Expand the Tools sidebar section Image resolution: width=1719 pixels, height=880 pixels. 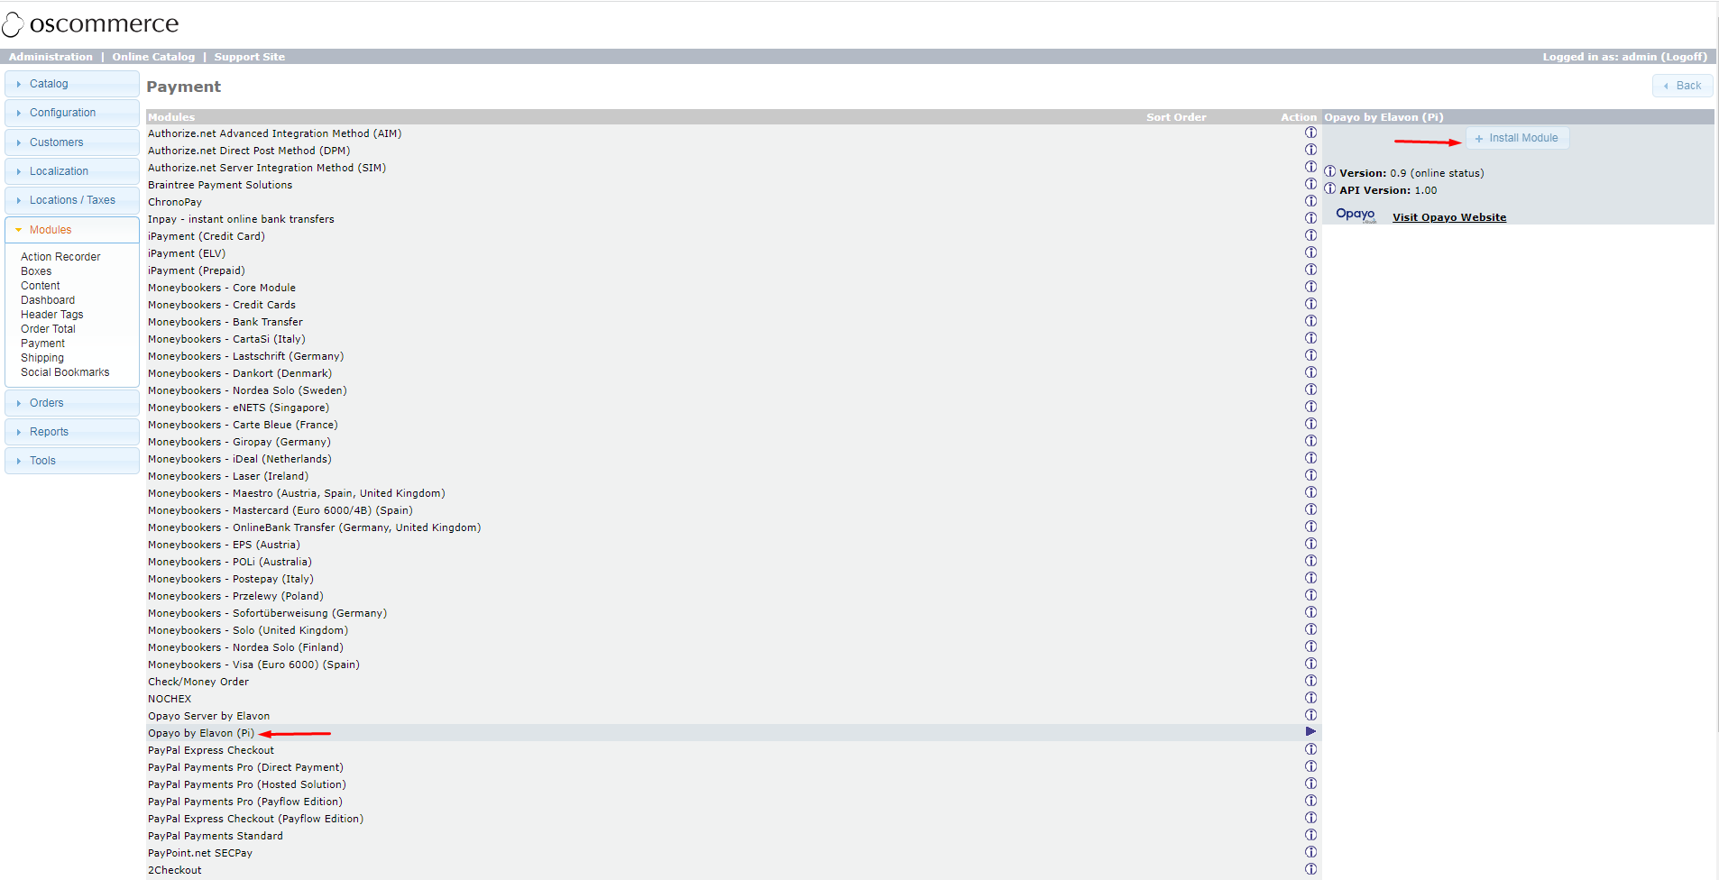click(72, 461)
